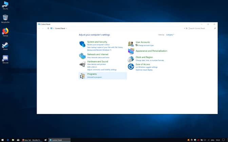Open the Action Center notifications icon

[223, 140]
